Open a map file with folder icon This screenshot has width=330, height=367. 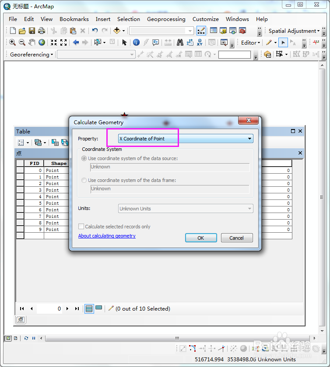pyautogui.click(x=22, y=31)
